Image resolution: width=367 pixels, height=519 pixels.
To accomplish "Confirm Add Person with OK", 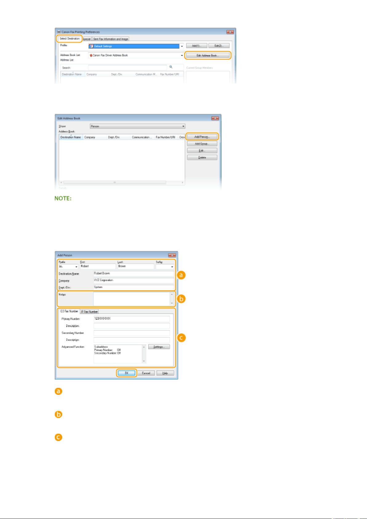I will click(x=127, y=373).
